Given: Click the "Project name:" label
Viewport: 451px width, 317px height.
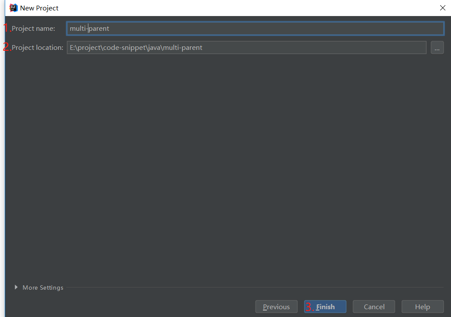Looking at the screenshot, I should [33, 29].
